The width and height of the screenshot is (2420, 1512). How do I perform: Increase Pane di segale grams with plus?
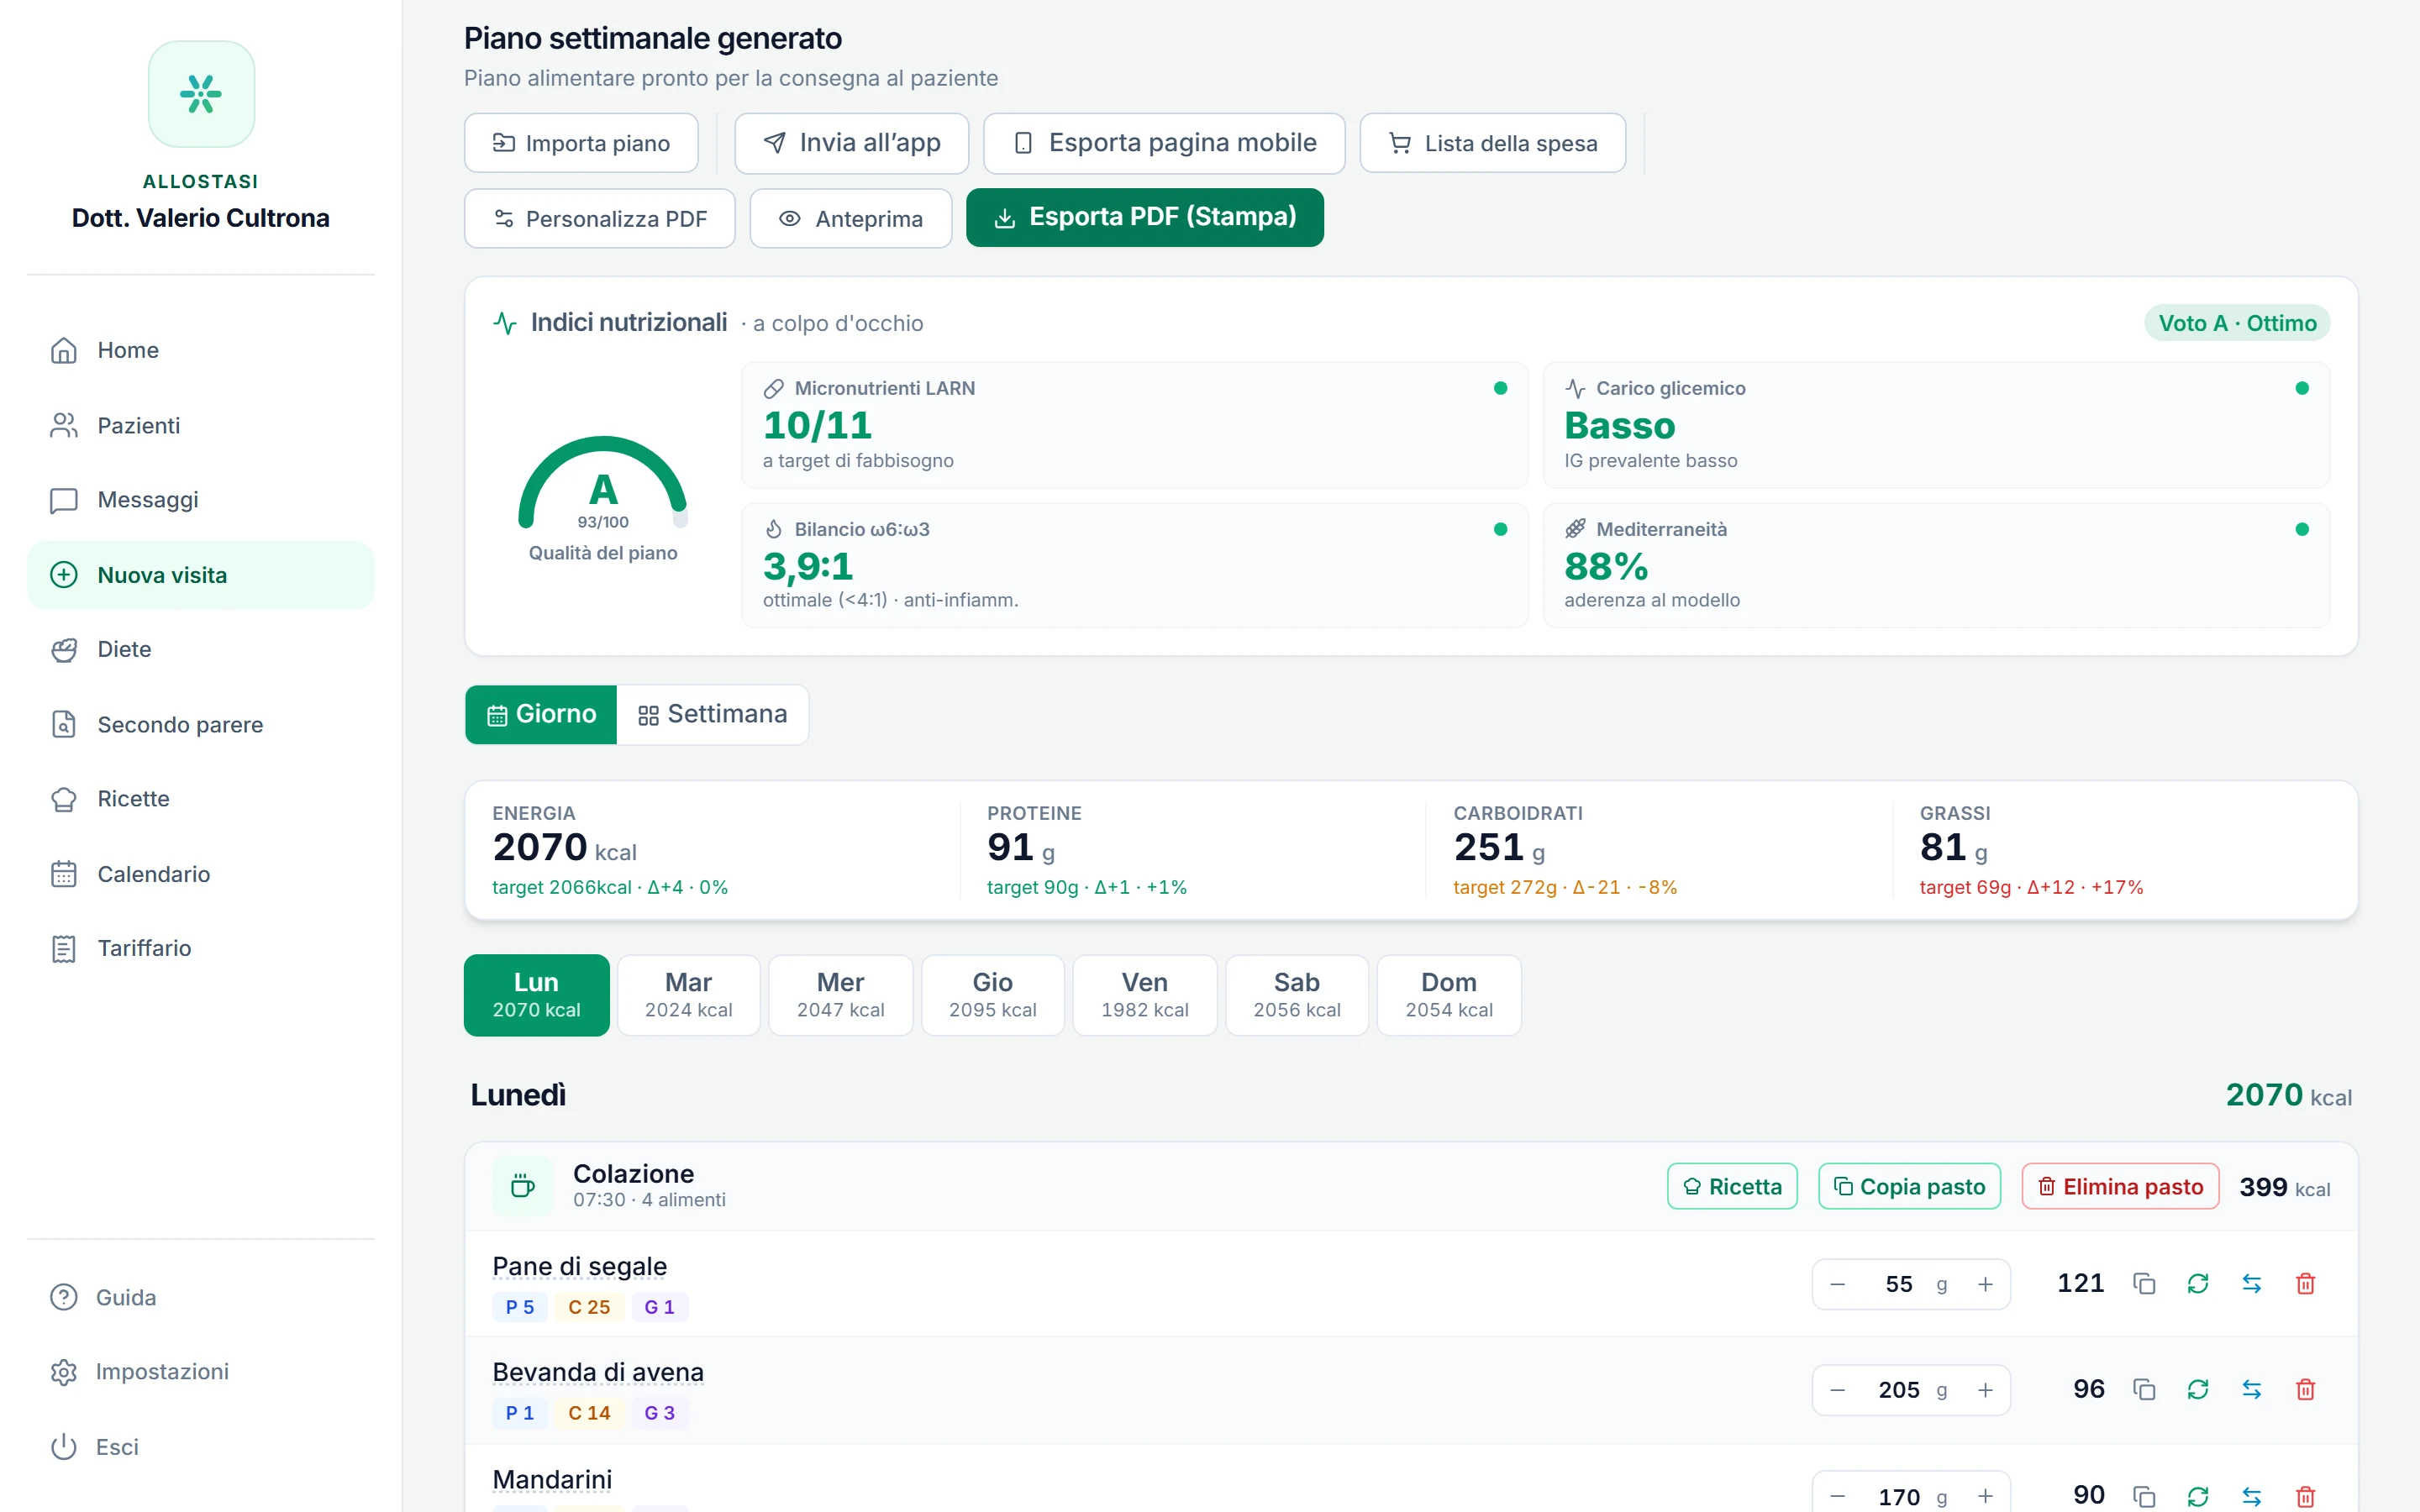(1985, 1284)
